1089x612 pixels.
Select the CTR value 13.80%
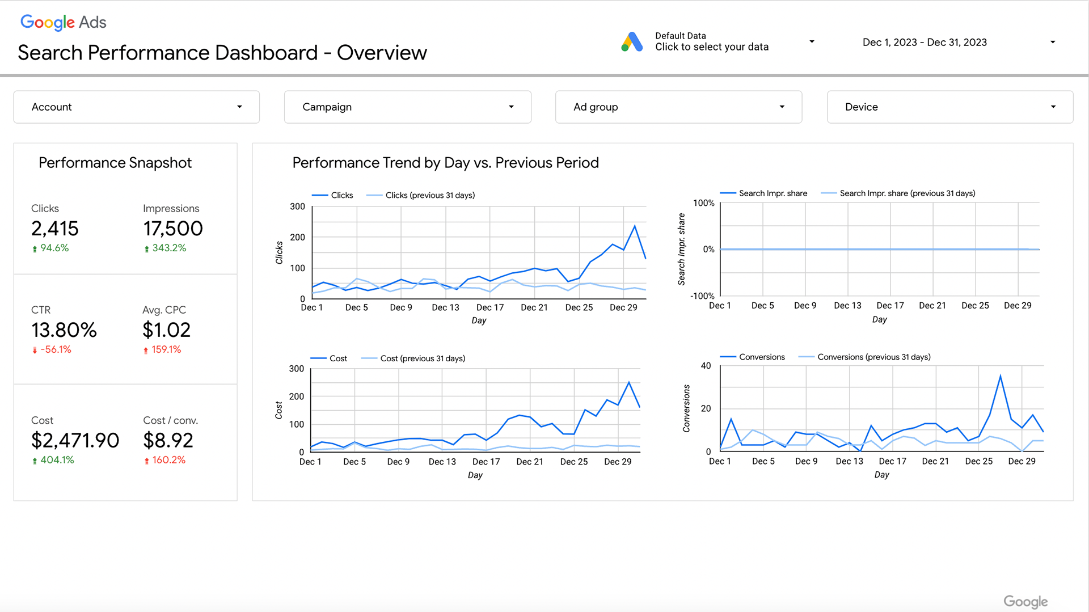point(64,330)
